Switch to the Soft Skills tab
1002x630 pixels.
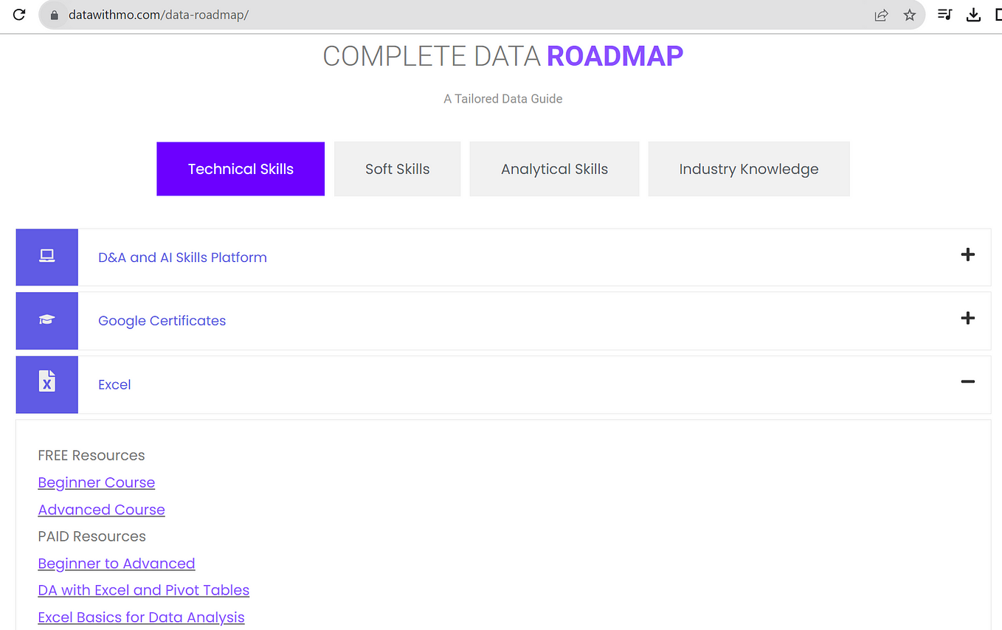(397, 169)
